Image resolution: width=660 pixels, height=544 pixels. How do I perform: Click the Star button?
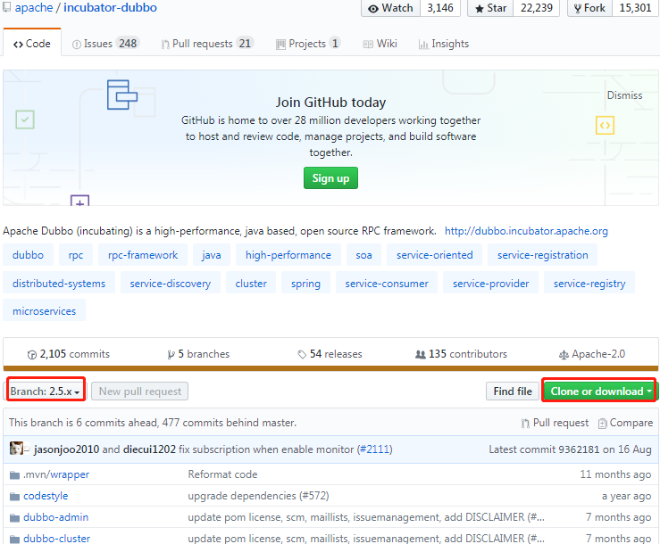click(x=490, y=8)
